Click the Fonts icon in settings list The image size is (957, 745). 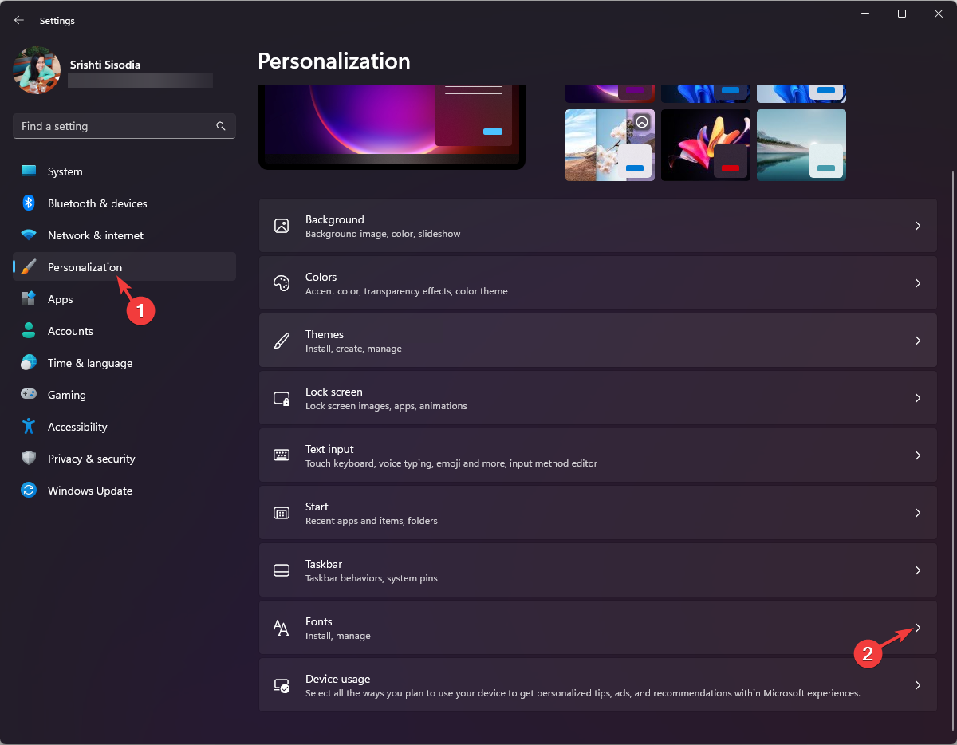282,628
